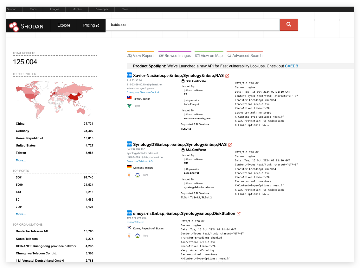Viewport: 360px width, 268px height.
Task: Click the Germany flag icon
Action: [129, 167]
